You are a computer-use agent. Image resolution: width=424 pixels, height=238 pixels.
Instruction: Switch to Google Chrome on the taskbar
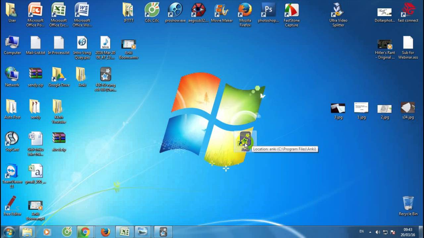point(85,232)
